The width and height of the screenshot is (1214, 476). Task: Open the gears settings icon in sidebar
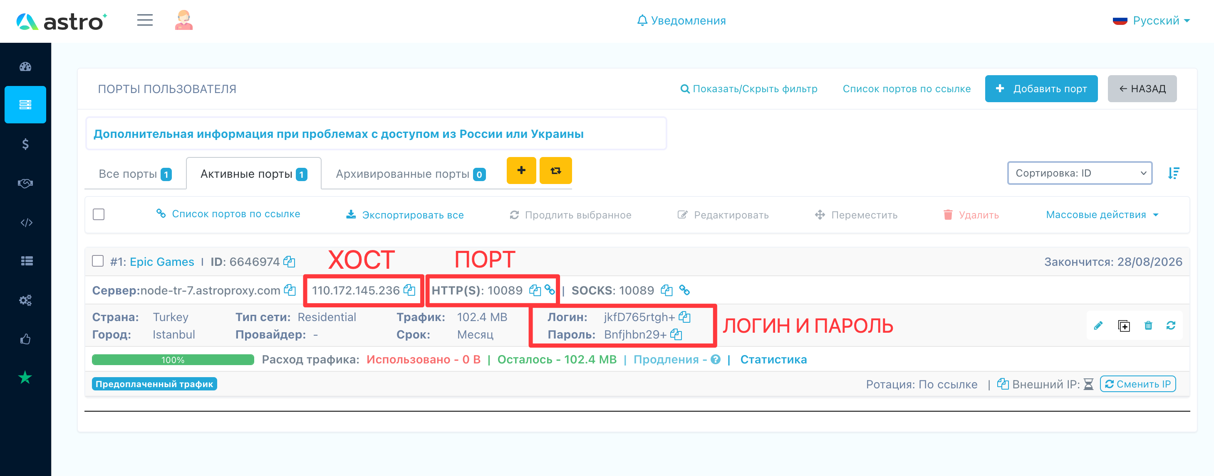(x=25, y=300)
